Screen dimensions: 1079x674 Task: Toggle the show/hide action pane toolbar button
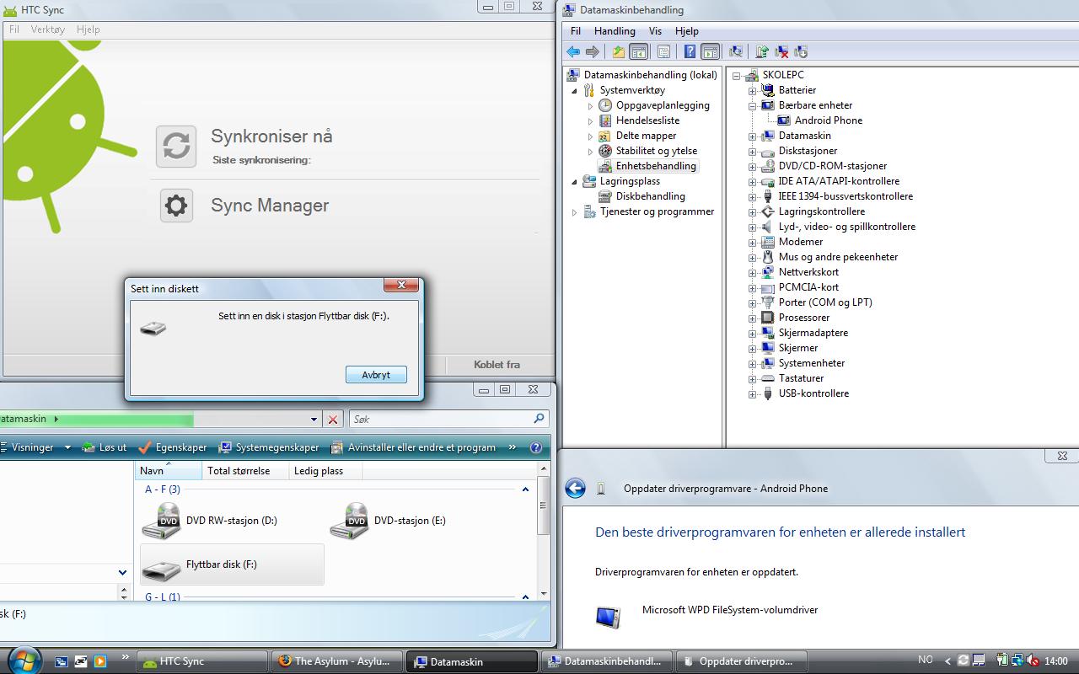coord(711,52)
